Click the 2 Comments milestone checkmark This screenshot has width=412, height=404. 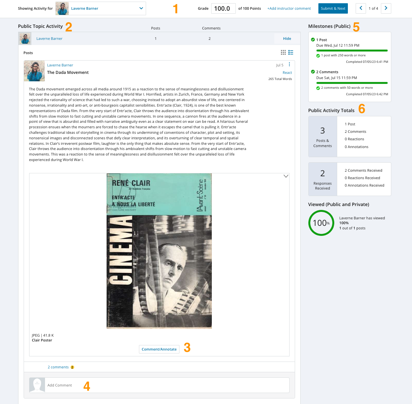[x=313, y=72]
